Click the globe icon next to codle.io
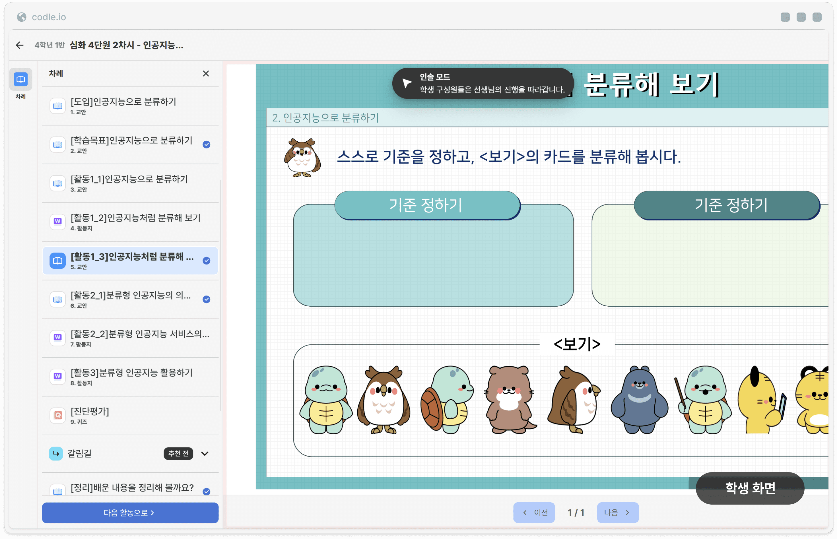 click(22, 17)
